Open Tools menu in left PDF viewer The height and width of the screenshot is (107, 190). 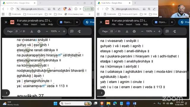coord(42,24)
